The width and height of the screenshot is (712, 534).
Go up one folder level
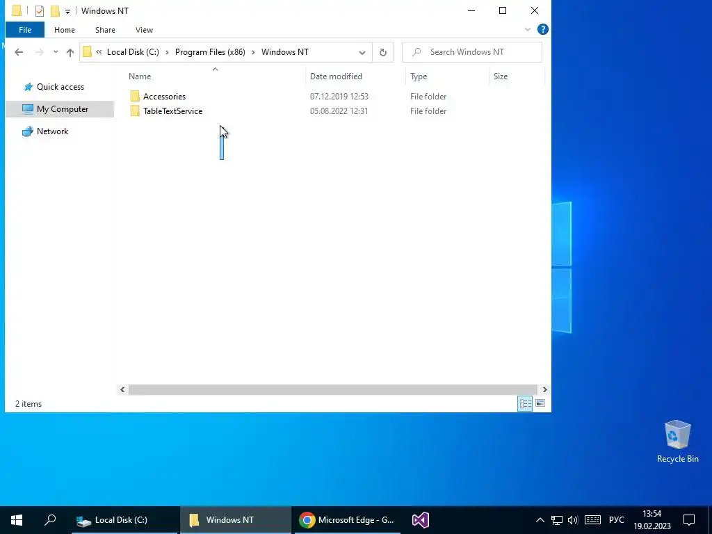(70, 52)
